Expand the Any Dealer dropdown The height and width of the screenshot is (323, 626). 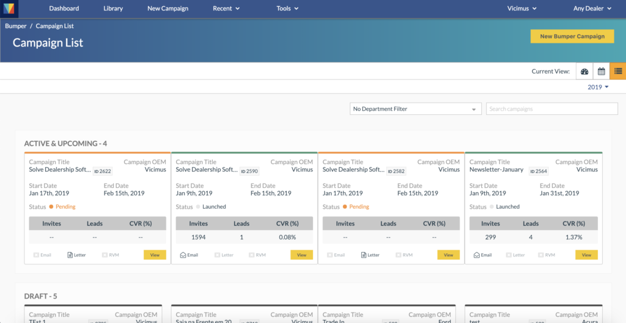point(592,9)
